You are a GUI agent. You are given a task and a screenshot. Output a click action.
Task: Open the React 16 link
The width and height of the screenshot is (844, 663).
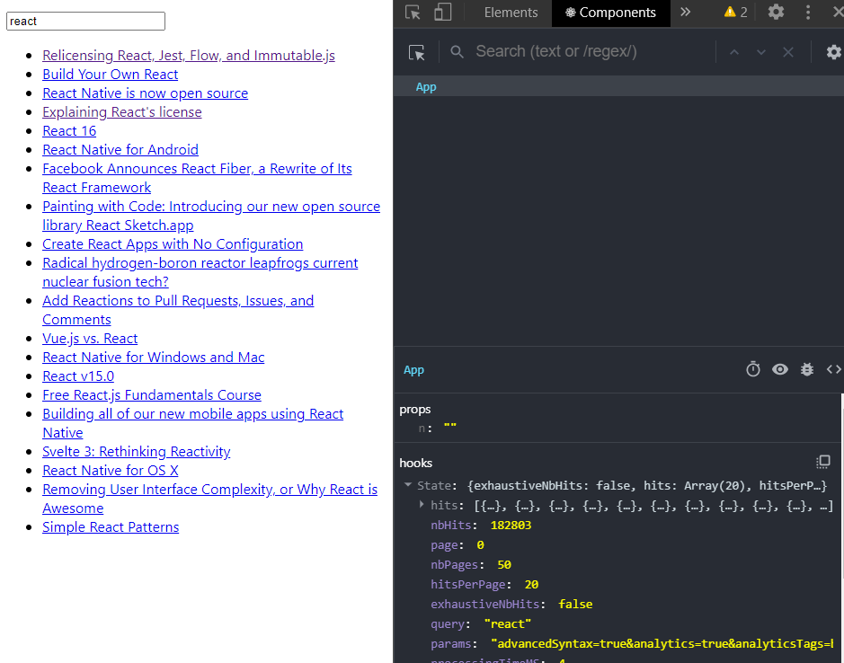pos(69,131)
